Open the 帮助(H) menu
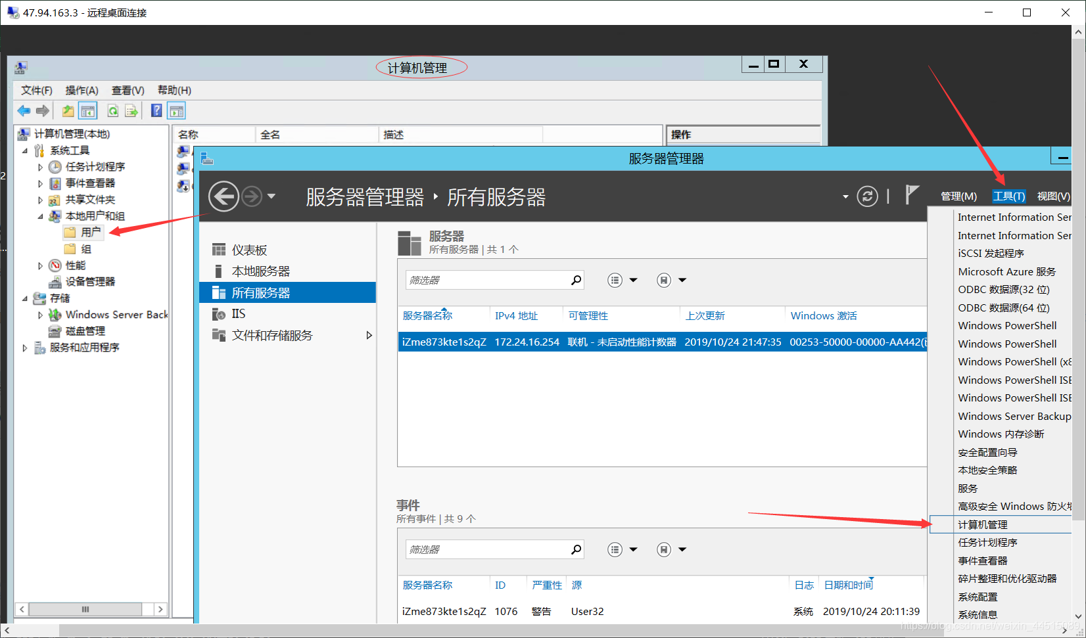The height and width of the screenshot is (638, 1086). click(x=174, y=90)
